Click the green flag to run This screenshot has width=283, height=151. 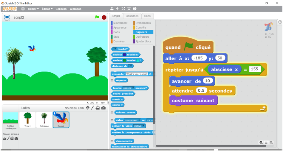click(x=97, y=18)
